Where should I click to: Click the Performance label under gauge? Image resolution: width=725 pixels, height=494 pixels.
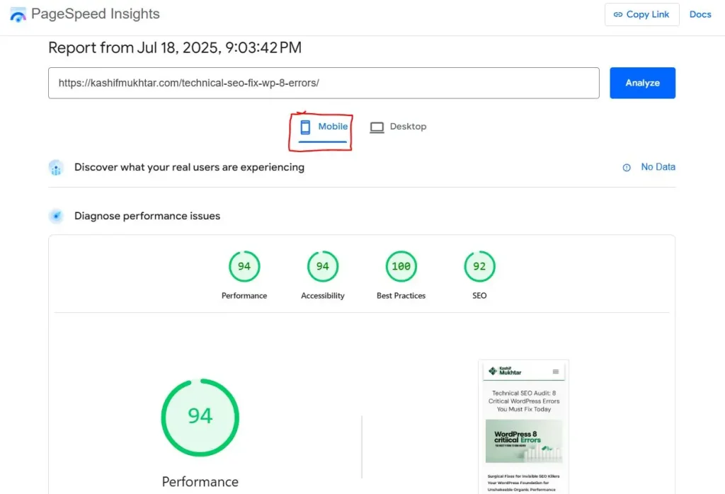[244, 296]
